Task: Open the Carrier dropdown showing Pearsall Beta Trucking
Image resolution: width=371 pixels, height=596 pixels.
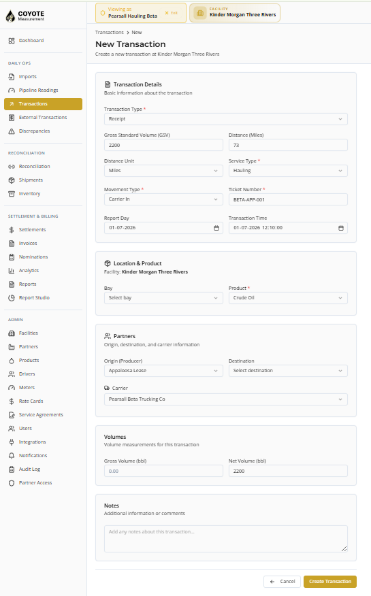Action: (x=226, y=399)
